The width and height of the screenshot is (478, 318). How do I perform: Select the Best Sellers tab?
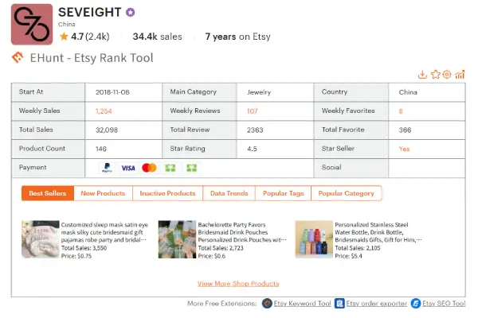coord(48,193)
